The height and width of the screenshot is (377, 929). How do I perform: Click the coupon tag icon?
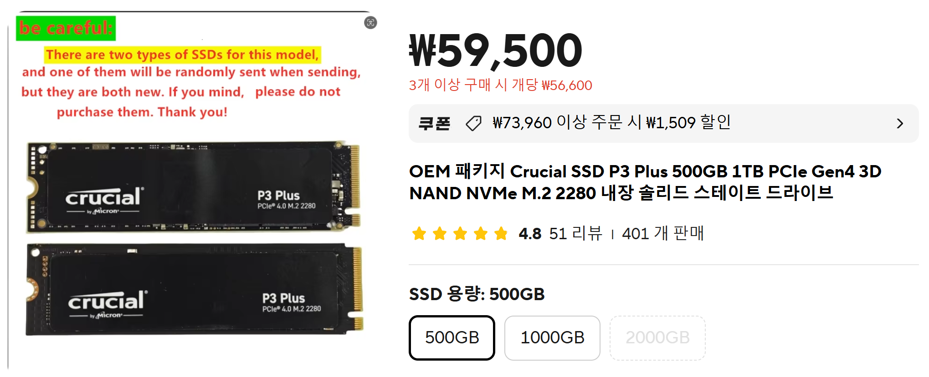(x=473, y=123)
